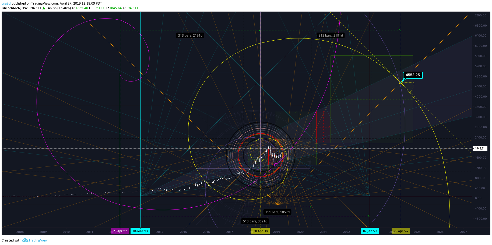This screenshot has width=492, height=245.
Task: Click the close value 1949.11 in header
Action: pyautogui.click(x=132, y=8)
